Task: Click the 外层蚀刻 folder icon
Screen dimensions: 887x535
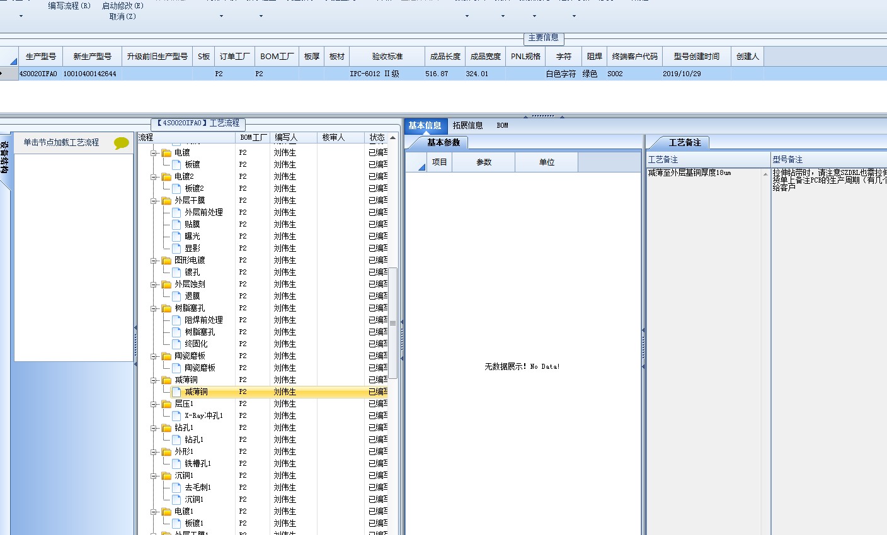Action: (x=167, y=284)
